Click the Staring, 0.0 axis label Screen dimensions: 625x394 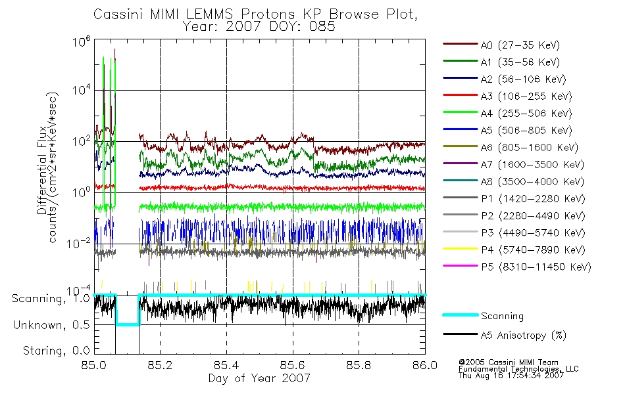pyautogui.click(x=56, y=351)
